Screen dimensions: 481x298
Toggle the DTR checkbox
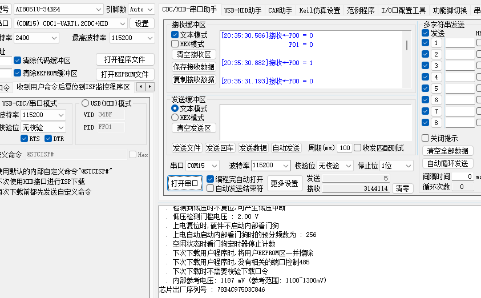pyautogui.click(x=48, y=138)
